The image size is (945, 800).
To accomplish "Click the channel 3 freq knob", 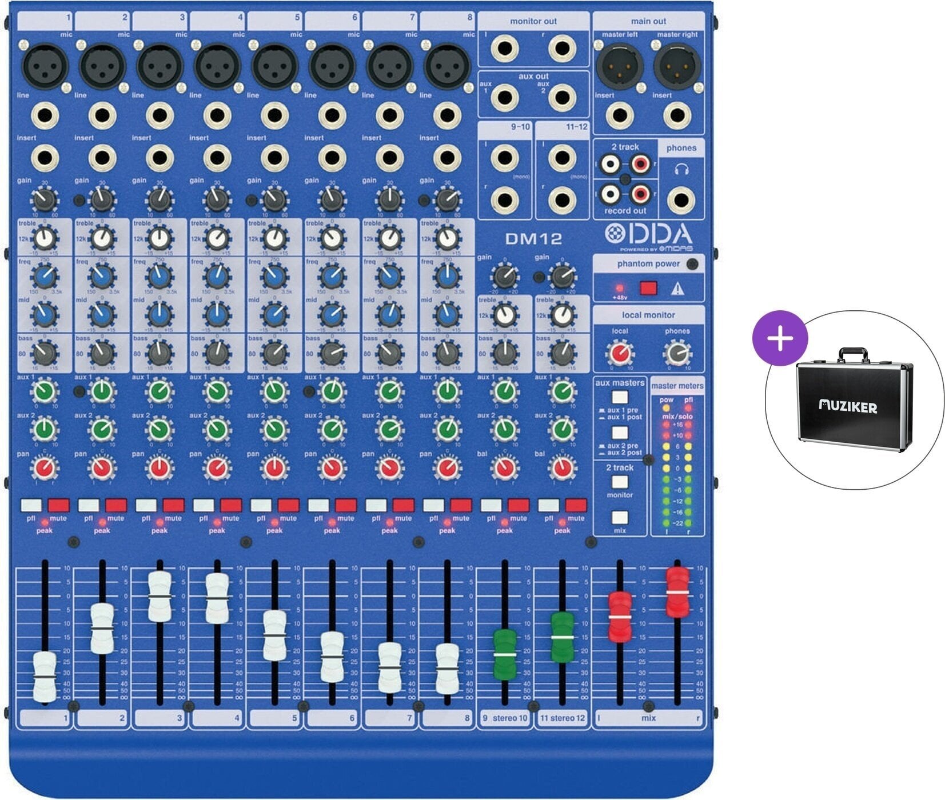I will pyautogui.click(x=160, y=277).
